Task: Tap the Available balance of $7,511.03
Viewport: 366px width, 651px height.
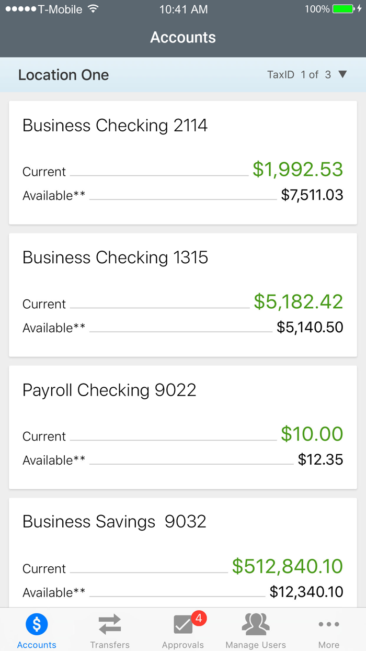Action: click(x=313, y=195)
